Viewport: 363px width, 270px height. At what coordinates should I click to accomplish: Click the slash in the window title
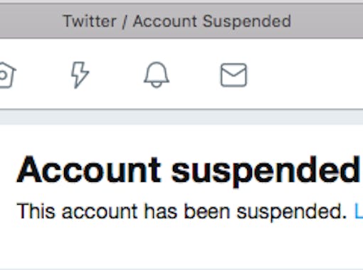125,22
